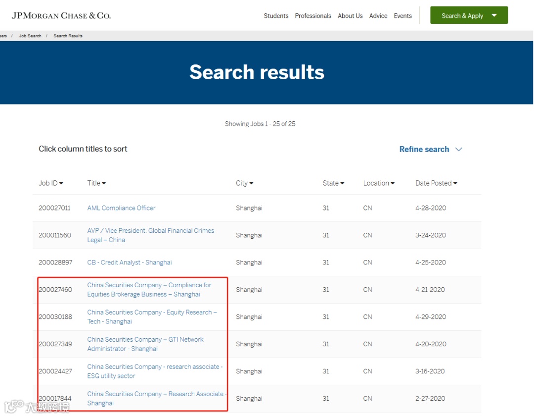This screenshot has width=534, height=417.
Task: Select job ID 200027011
Action: pyautogui.click(x=54, y=208)
